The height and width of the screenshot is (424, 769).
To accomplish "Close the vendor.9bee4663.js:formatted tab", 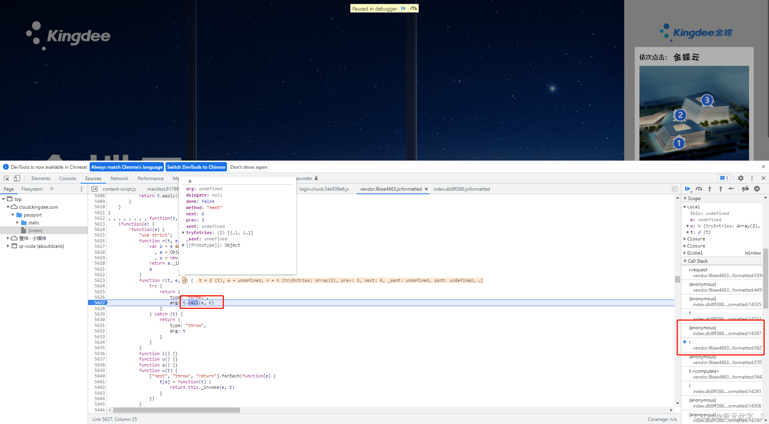I will click(426, 189).
